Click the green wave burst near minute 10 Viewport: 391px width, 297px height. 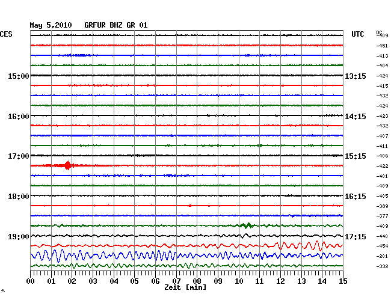click(x=247, y=225)
